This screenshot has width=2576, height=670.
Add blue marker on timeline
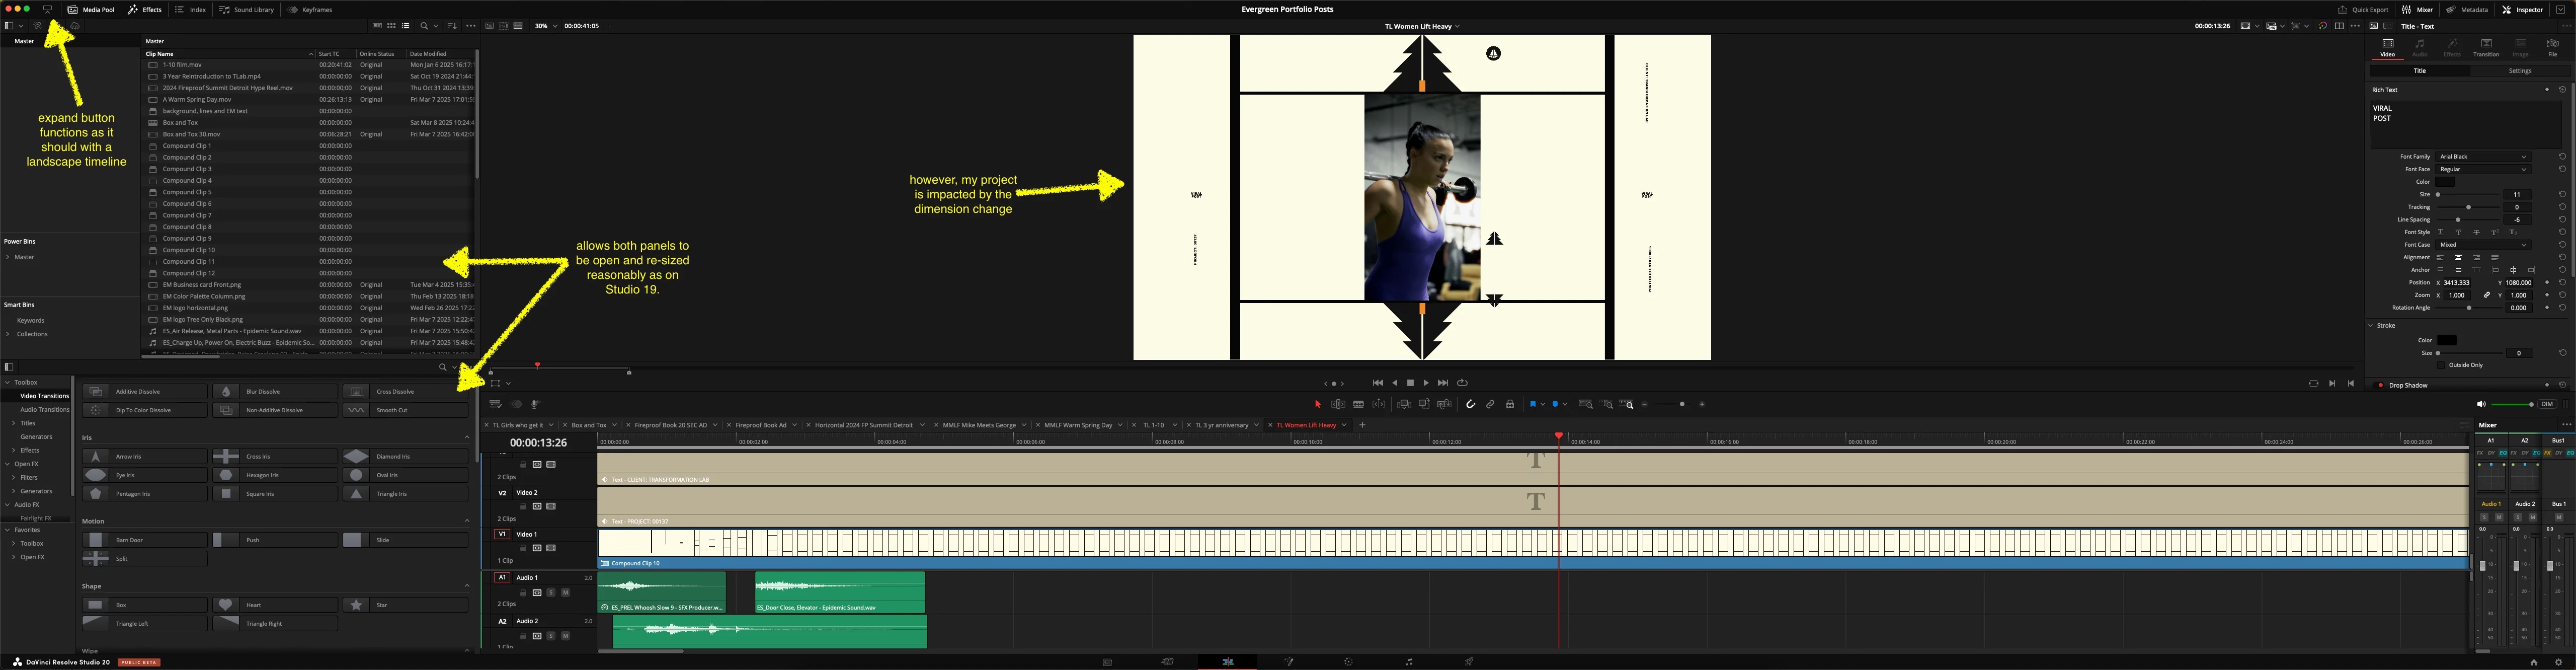[1555, 404]
